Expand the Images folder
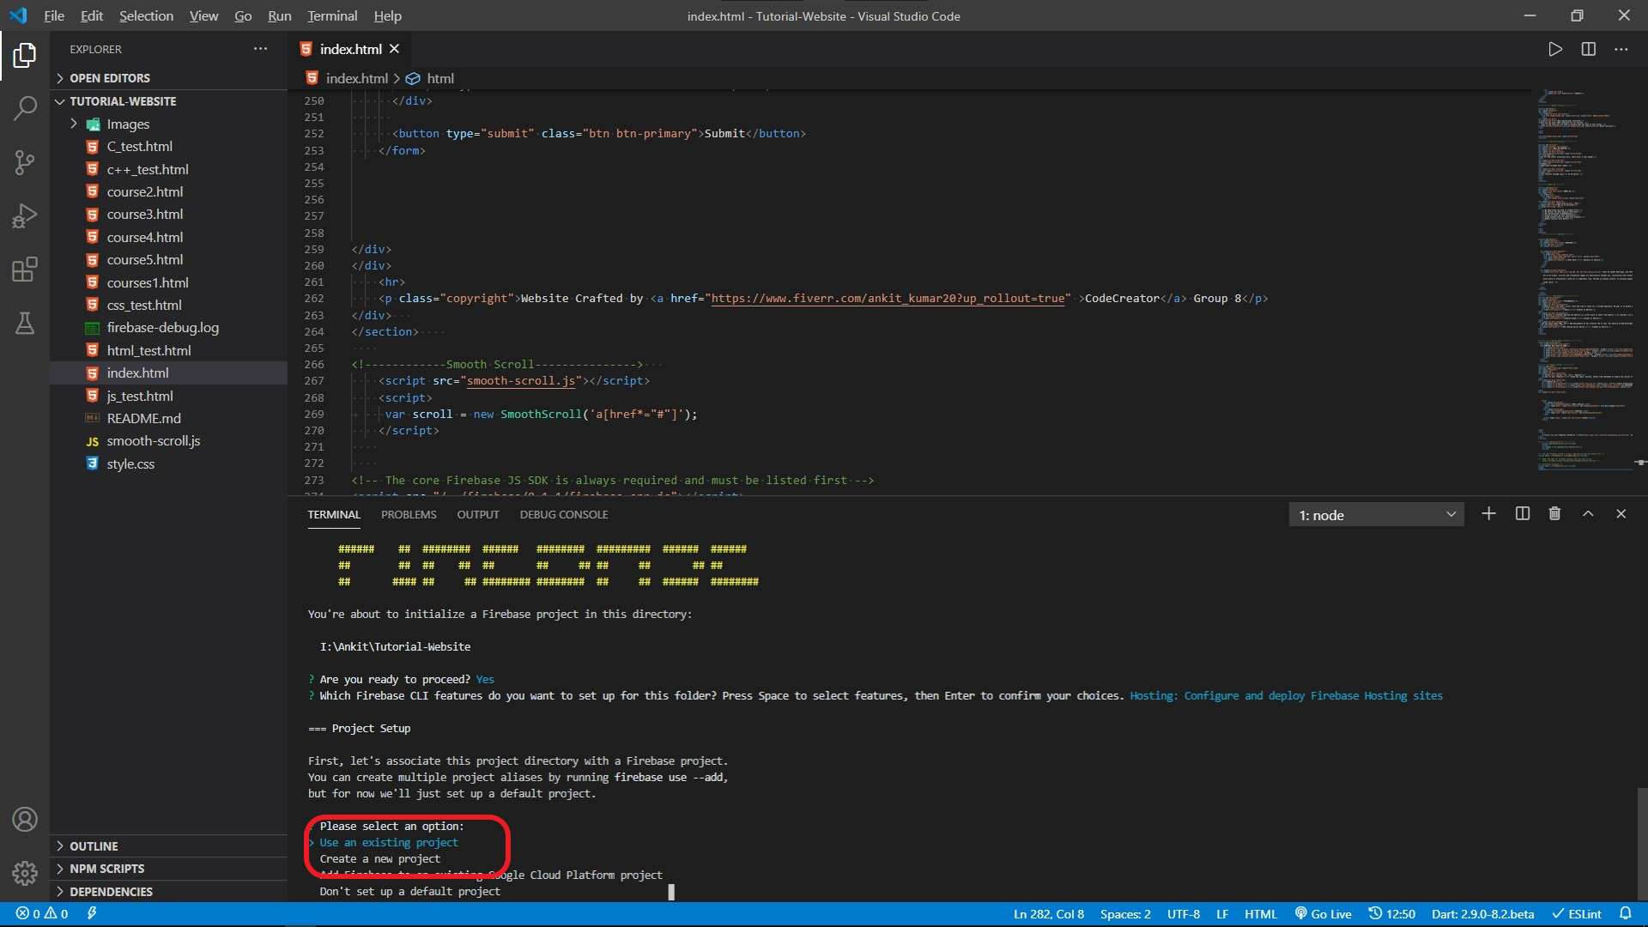 point(128,124)
